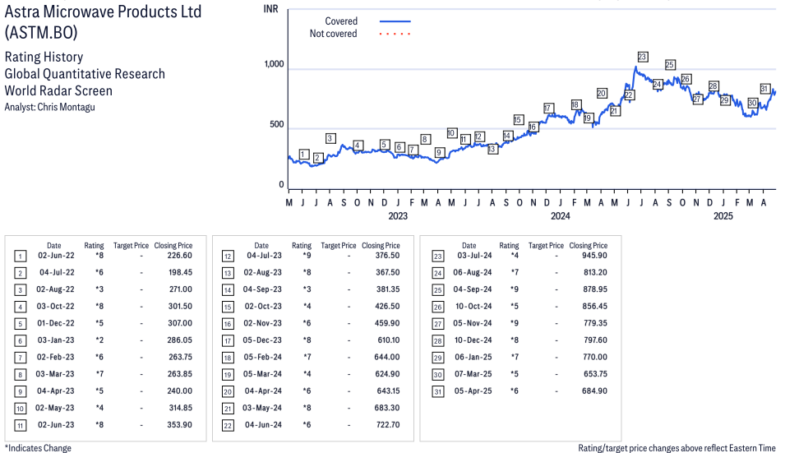Image resolution: width=785 pixels, height=453 pixels.
Task: Click the blue Covered legend line
Action: (x=395, y=21)
